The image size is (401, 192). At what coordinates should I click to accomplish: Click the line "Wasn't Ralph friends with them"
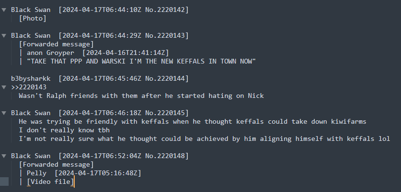[x=141, y=96]
